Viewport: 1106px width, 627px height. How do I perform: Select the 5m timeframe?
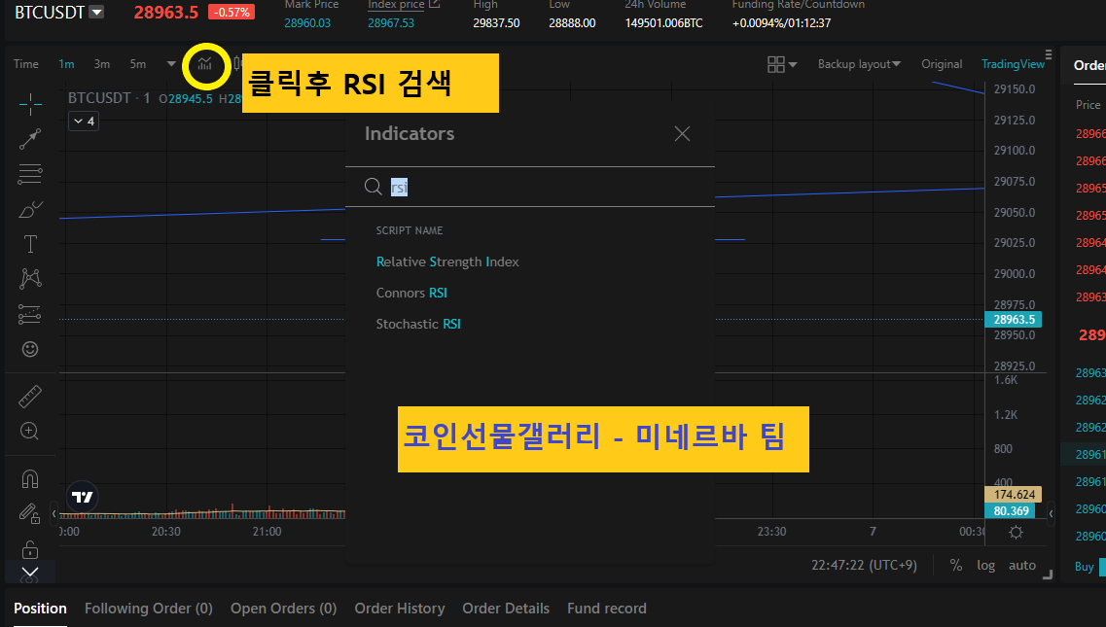[x=137, y=64]
